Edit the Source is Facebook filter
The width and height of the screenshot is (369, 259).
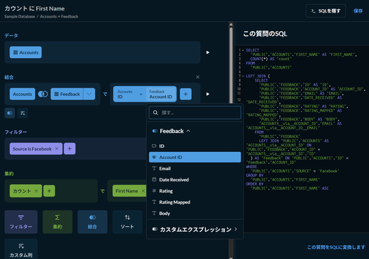(32, 148)
